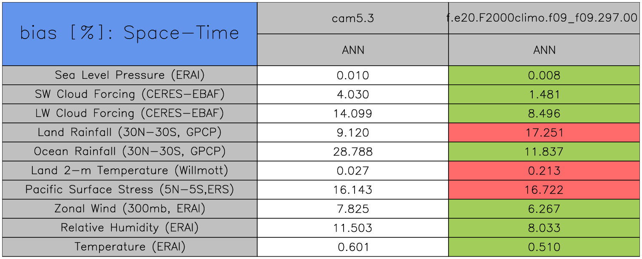Select the cam5.3 value 14.099

click(x=353, y=114)
